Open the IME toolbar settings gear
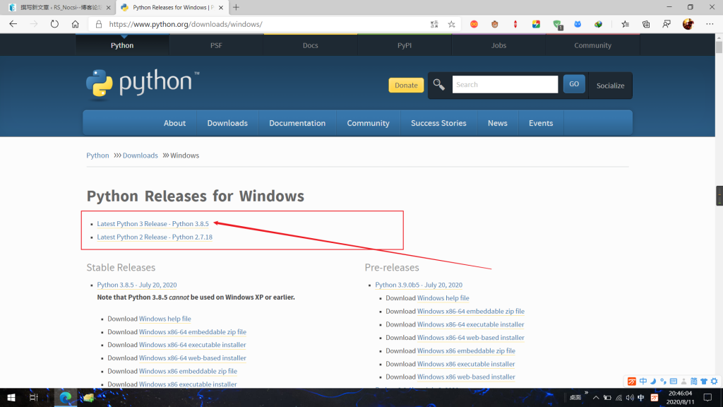The height and width of the screenshot is (407, 723). click(715, 381)
